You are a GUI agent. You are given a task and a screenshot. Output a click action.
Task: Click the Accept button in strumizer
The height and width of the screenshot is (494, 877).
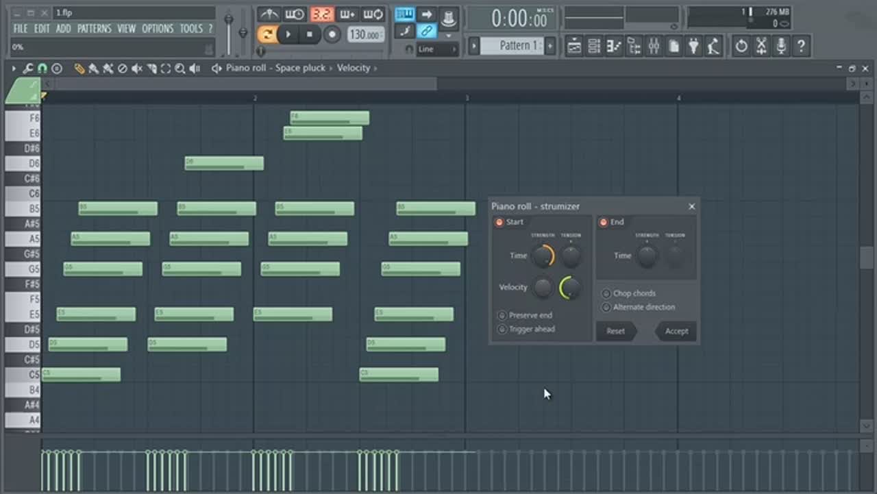tap(676, 331)
